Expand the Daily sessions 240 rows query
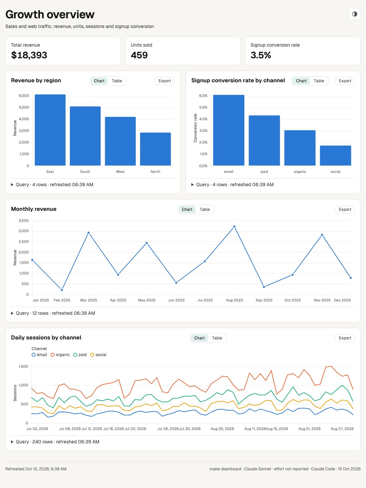The height and width of the screenshot is (488, 366). 55,442
